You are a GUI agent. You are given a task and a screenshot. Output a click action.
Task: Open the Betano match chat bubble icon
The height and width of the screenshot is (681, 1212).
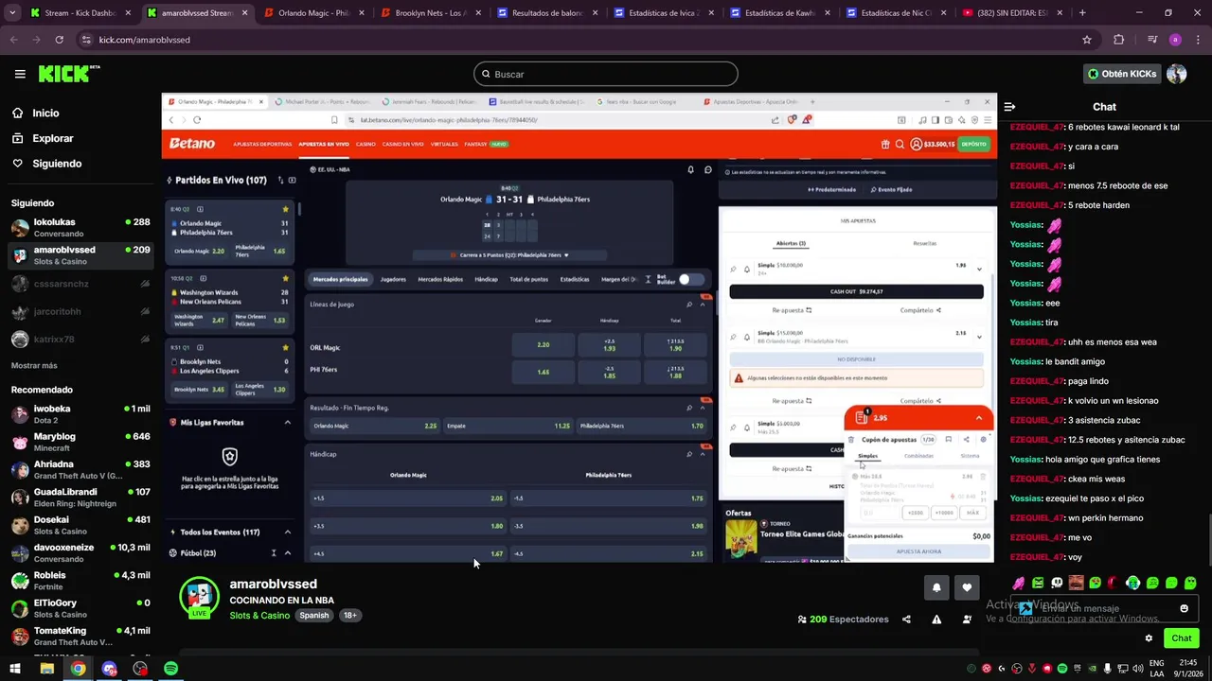[x=707, y=169]
